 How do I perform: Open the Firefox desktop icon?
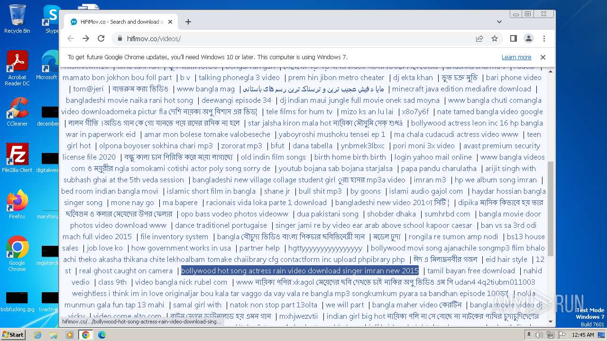click(17, 205)
